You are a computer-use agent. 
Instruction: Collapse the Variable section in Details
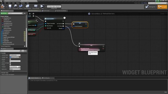click(x=1, y=53)
